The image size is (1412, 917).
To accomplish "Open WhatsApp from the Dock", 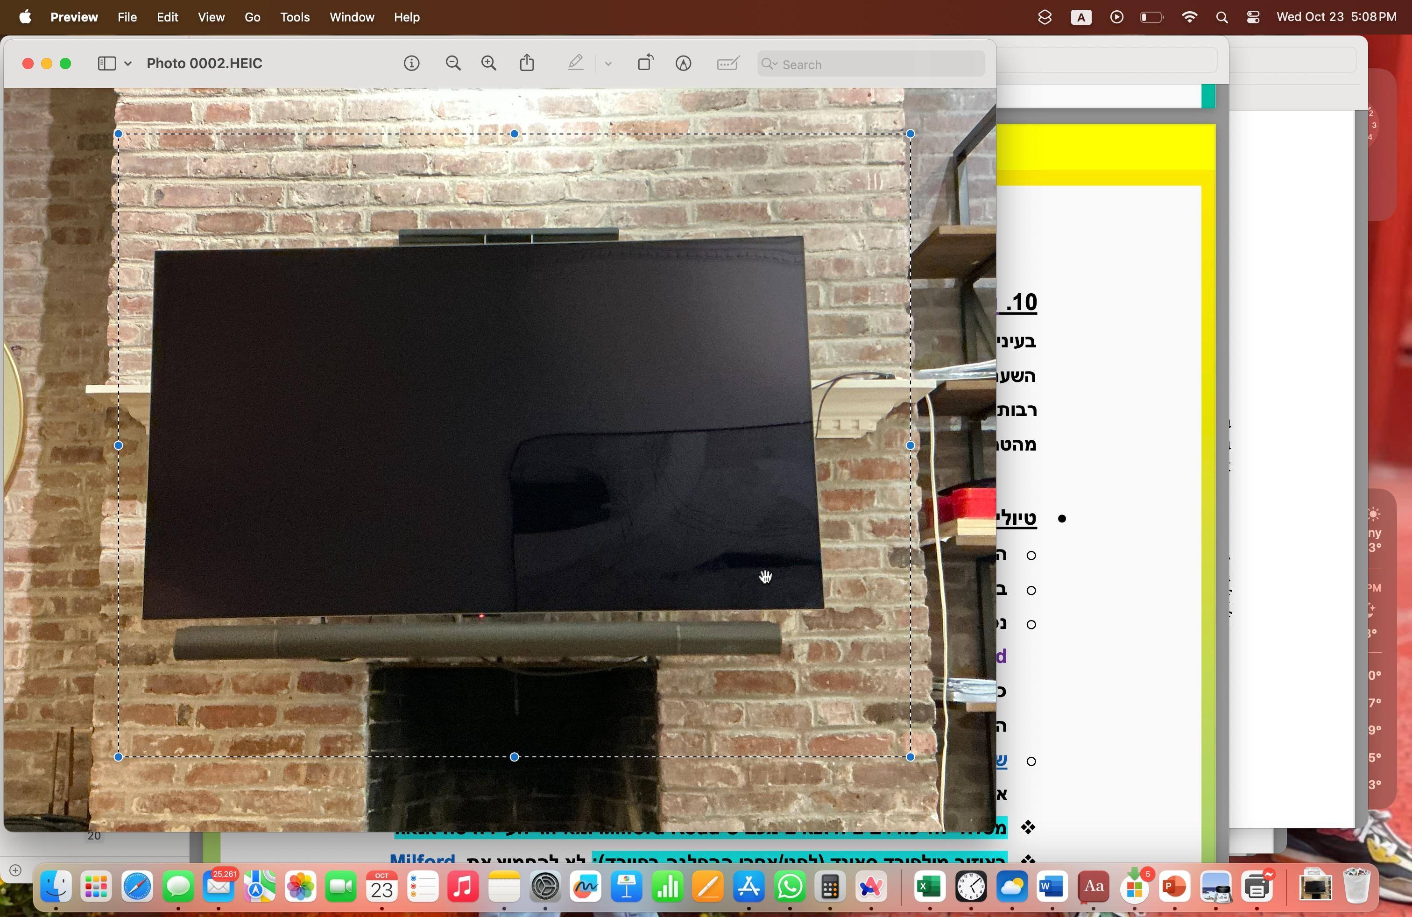I will click(790, 887).
